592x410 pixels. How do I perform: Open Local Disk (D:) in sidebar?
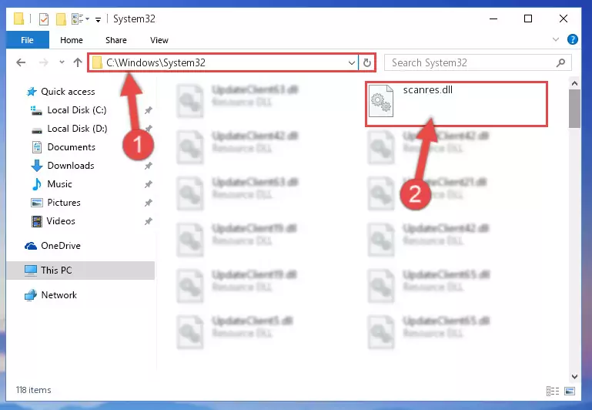tap(77, 129)
